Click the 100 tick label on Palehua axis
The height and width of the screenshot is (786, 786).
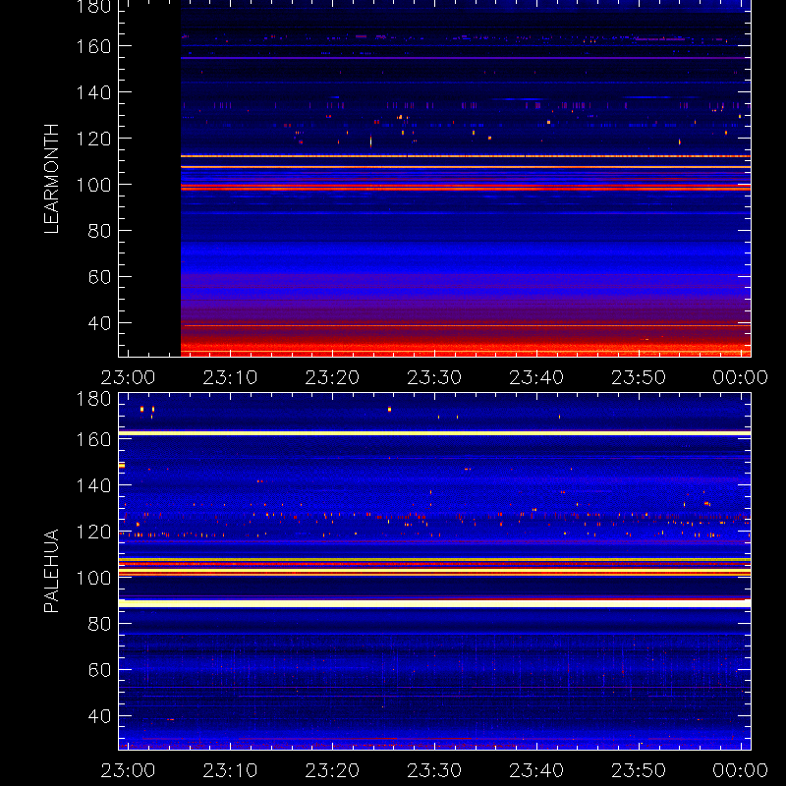click(x=93, y=578)
